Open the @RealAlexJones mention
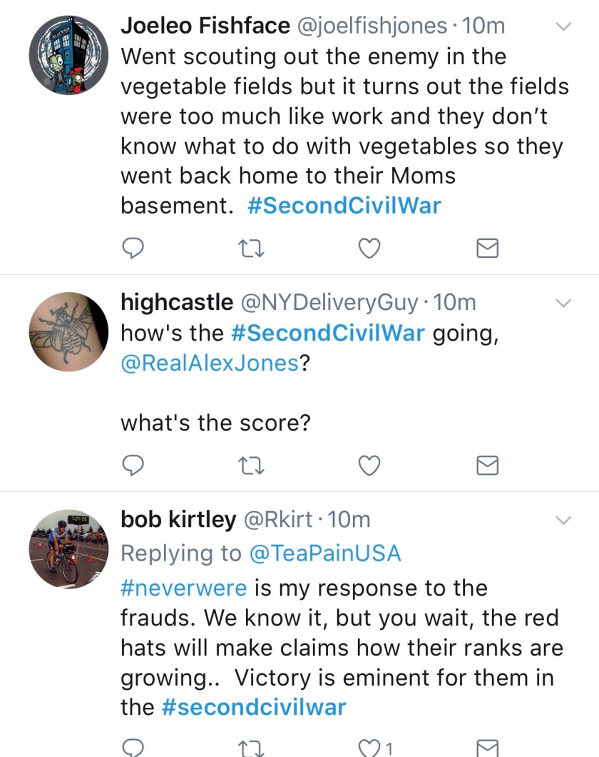 pyautogui.click(x=209, y=362)
